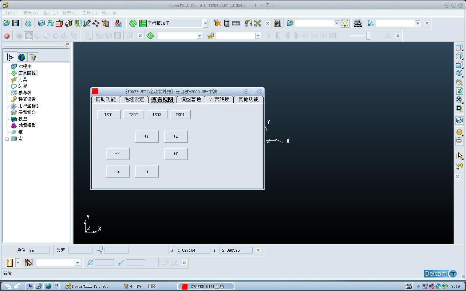Open the Rapid Move Heights icon
Image resolution: width=466 pixels, height=291 pixels.
pos(59,23)
